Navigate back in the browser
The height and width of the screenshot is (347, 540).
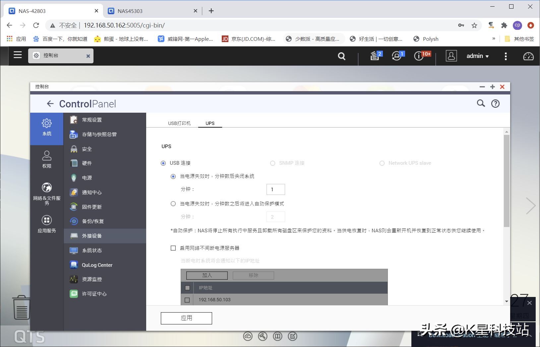(9, 25)
